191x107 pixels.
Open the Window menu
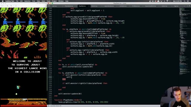coord(61,1)
